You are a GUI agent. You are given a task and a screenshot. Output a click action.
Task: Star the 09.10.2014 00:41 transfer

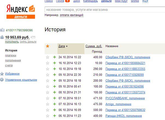48,86
